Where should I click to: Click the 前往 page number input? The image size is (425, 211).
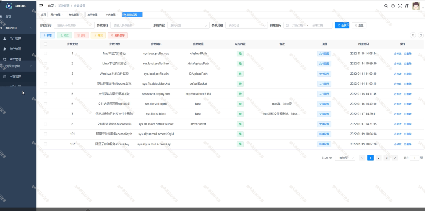tap(415, 158)
